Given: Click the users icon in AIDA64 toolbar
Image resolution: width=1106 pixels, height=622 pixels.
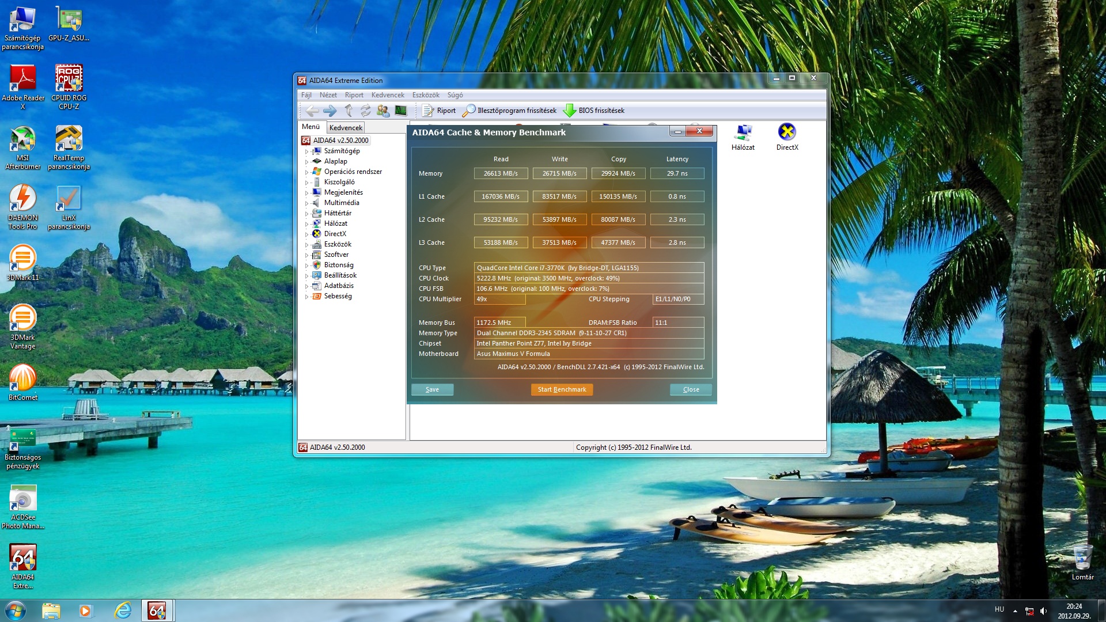Looking at the screenshot, I should 383,111.
